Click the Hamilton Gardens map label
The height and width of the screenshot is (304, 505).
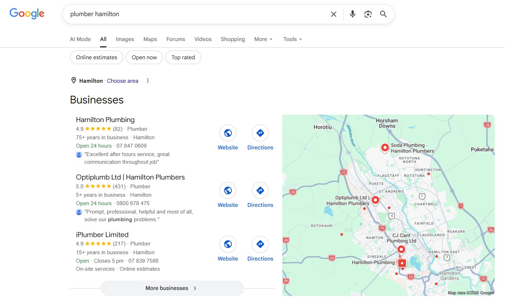coord(450,276)
